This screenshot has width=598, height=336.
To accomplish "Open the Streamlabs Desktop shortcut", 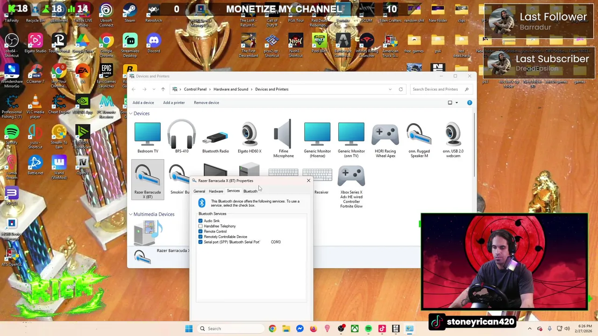I will click(x=130, y=46).
